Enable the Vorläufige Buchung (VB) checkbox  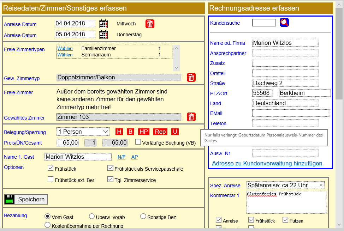(138, 142)
